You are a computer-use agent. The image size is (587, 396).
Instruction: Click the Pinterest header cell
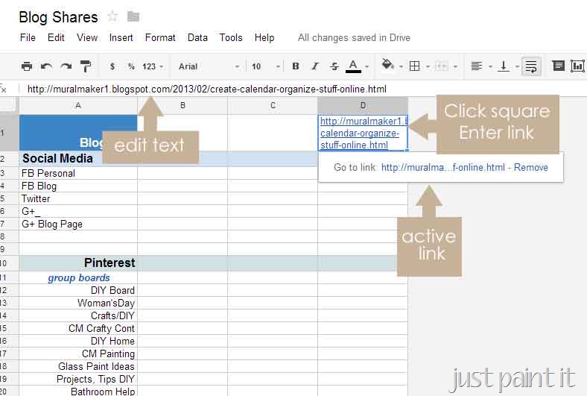point(78,263)
